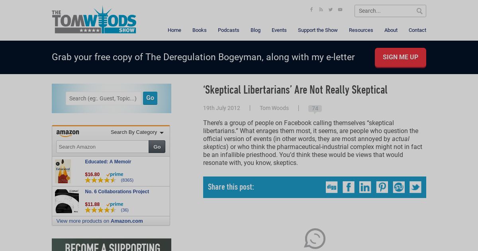Share this post on LinkedIn
This screenshot has height=251, width=478.
click(365, 187)
